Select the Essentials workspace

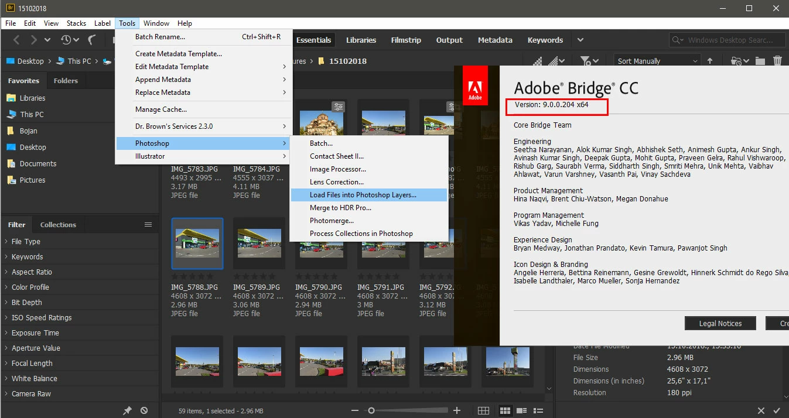pyautogui.click(x=313, y=40)
